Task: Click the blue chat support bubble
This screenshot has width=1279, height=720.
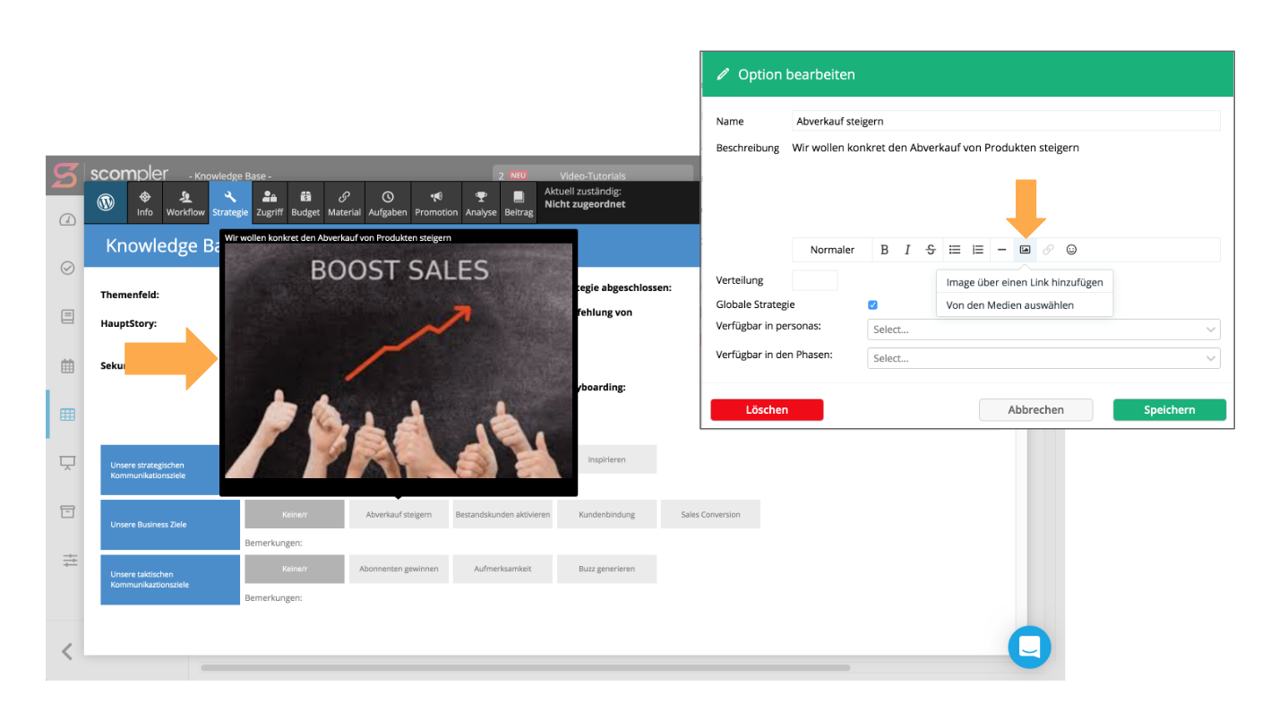Action: 1029,647
